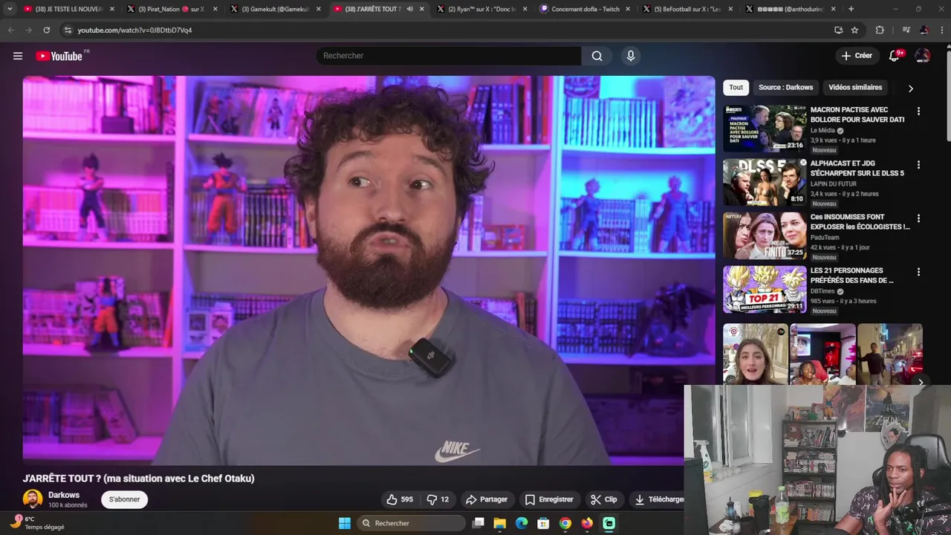Open MACRON PACTISE AVEC BOLLORE thumbnail
951x535 pixels.
765,129
